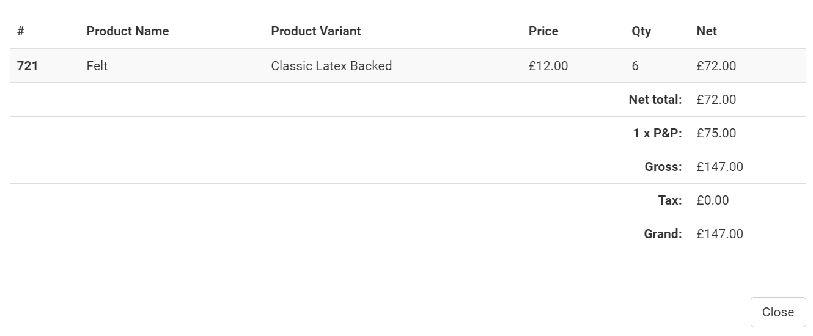Click the Net column header
This screenshot has width=813, height=336.
pos(707,31)
